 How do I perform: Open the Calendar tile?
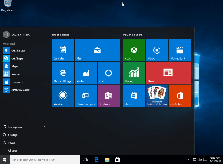[x=63, y=50]
